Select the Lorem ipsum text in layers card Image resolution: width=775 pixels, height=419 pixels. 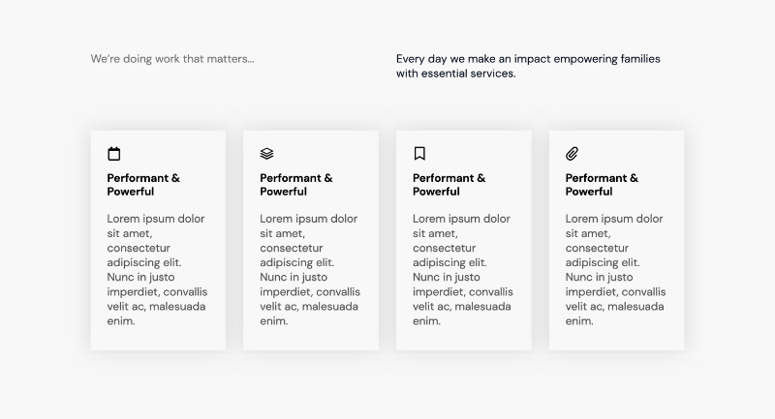(310, 269)
